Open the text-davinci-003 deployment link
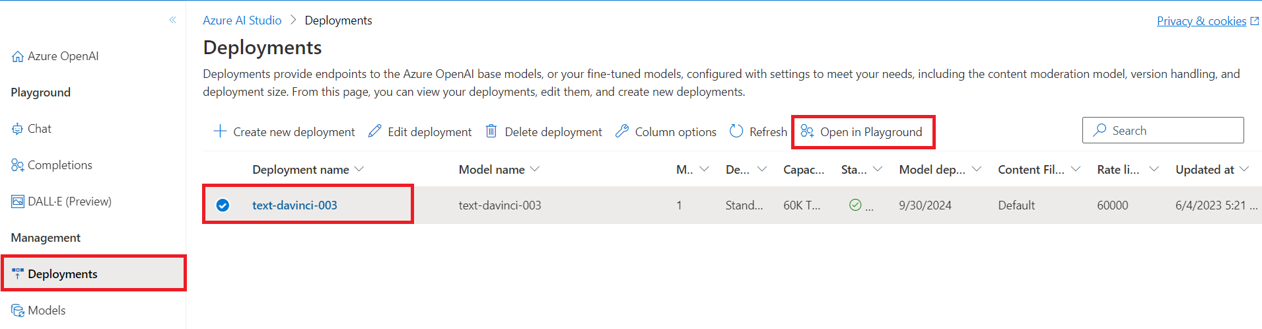The image size is (1262, 329). pos(295,205)
